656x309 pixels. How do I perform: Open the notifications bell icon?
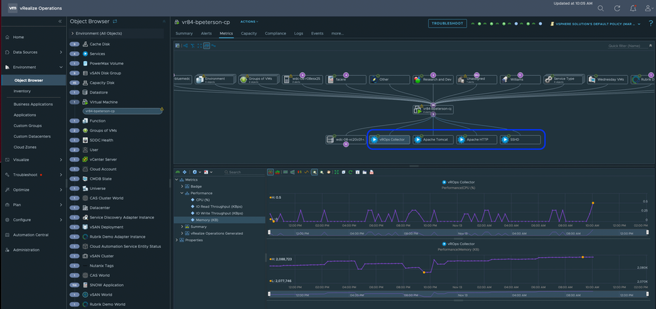click(x=633, y=8)
